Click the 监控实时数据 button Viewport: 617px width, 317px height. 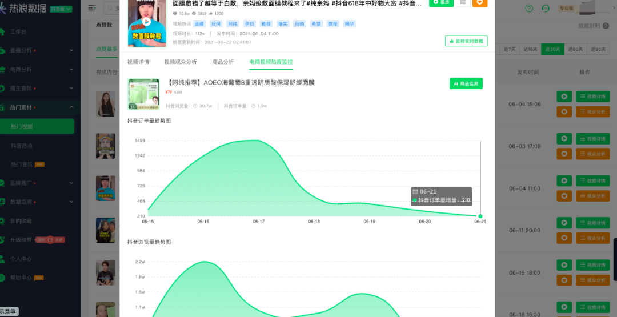(466, 41)
